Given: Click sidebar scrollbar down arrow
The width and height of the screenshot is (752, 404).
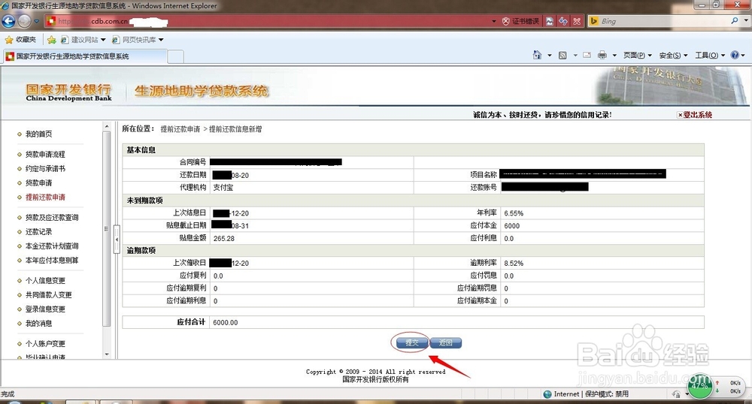Looking at the screenshot, I should click(107, 354).
